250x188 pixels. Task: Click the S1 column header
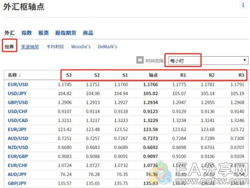click(x=125, y=75)
